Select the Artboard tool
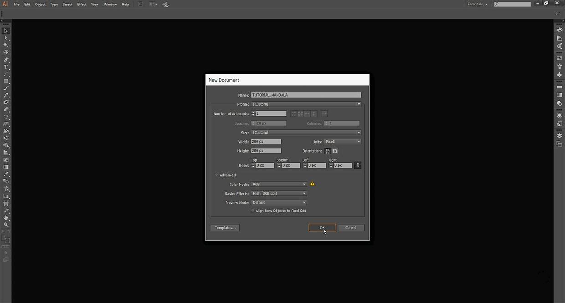The height and width of the screenshot is (303, 565). pos(6,203)
